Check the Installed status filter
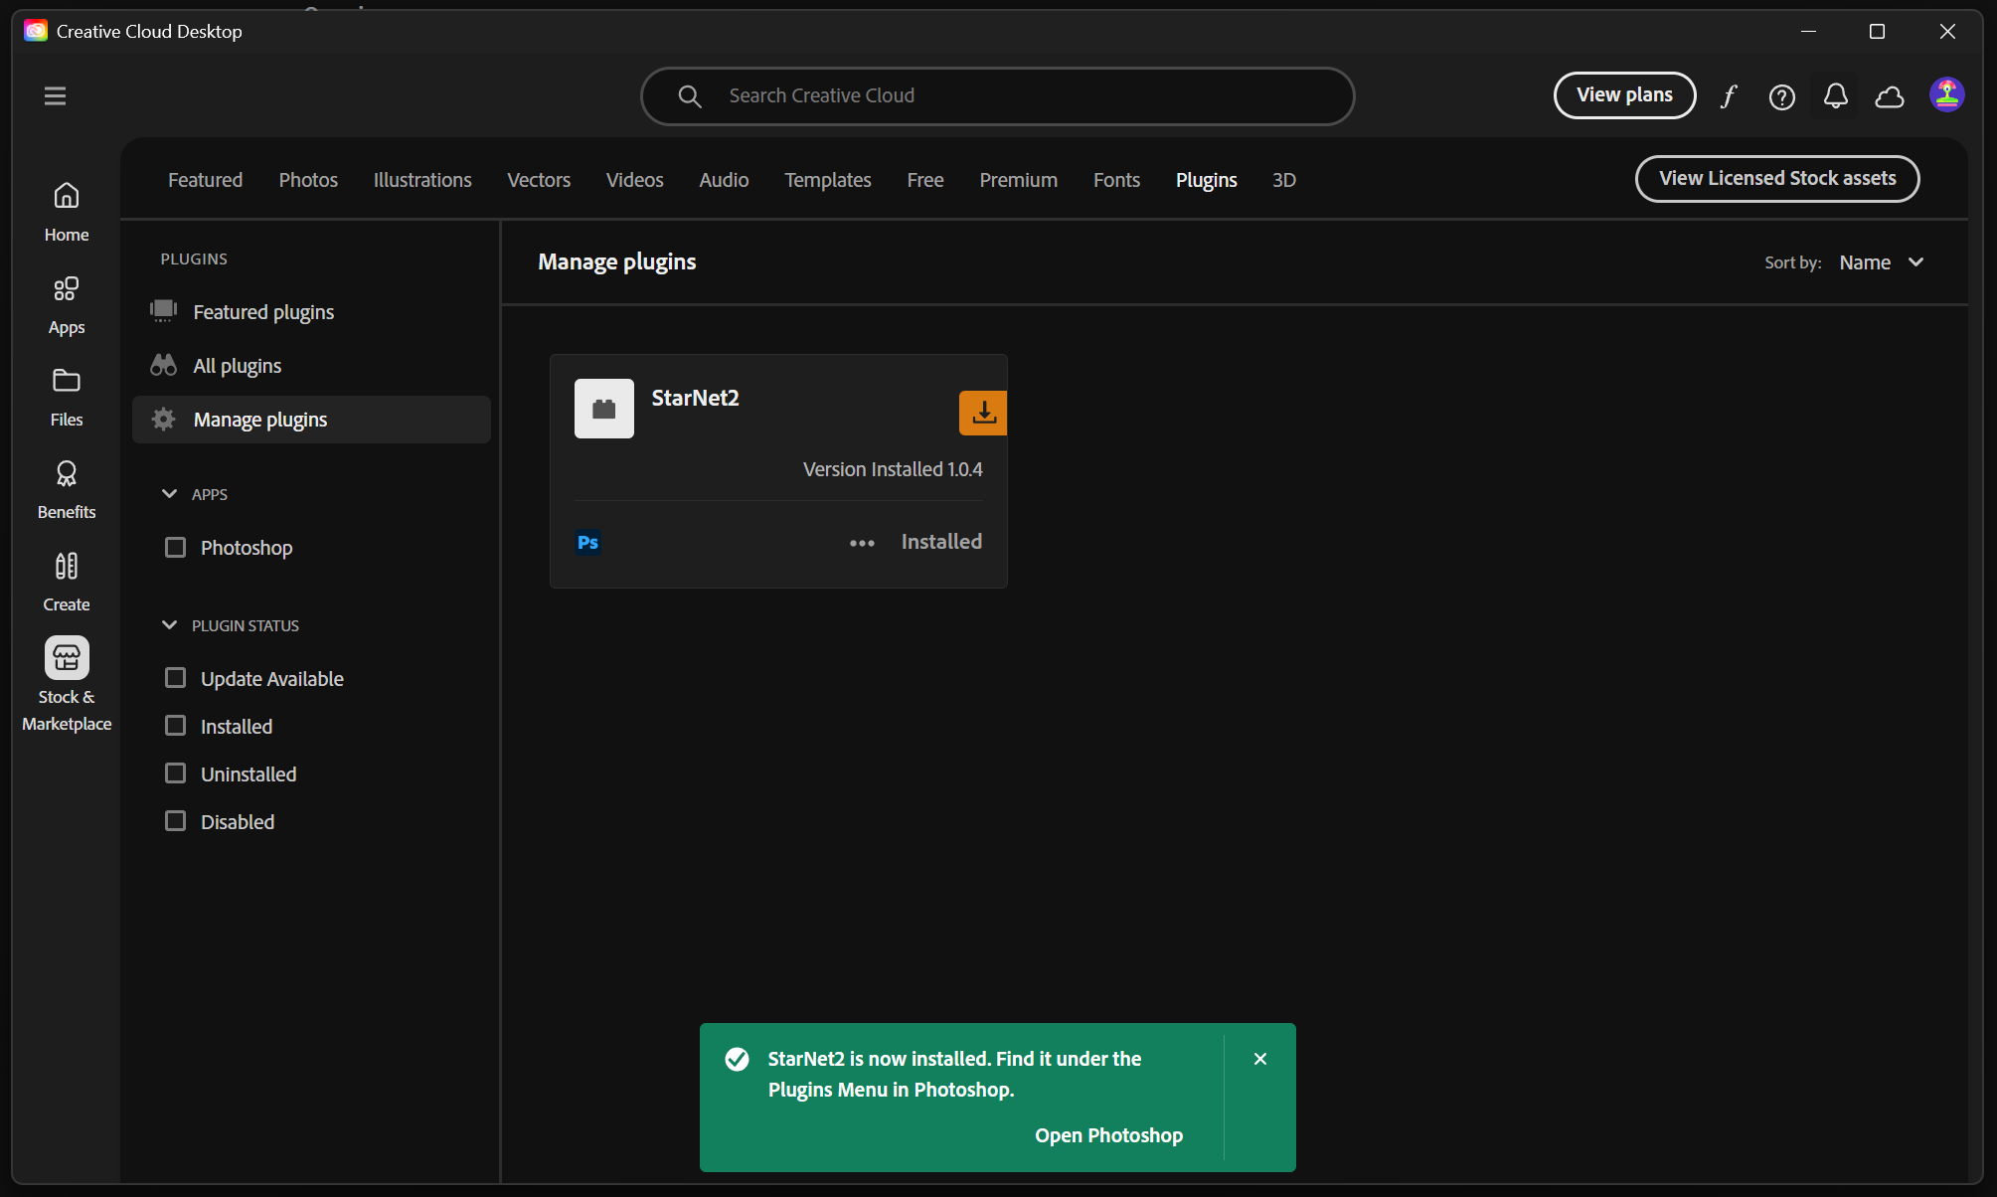This screenshot has height=1197, width=1997. coord(175,726)
